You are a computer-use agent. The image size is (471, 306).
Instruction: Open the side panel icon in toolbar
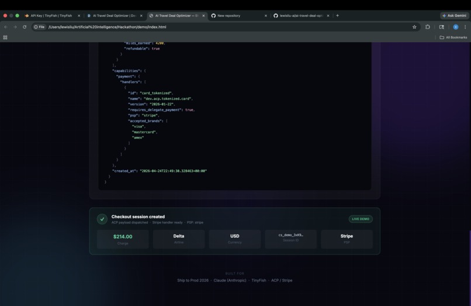point(442,27)
